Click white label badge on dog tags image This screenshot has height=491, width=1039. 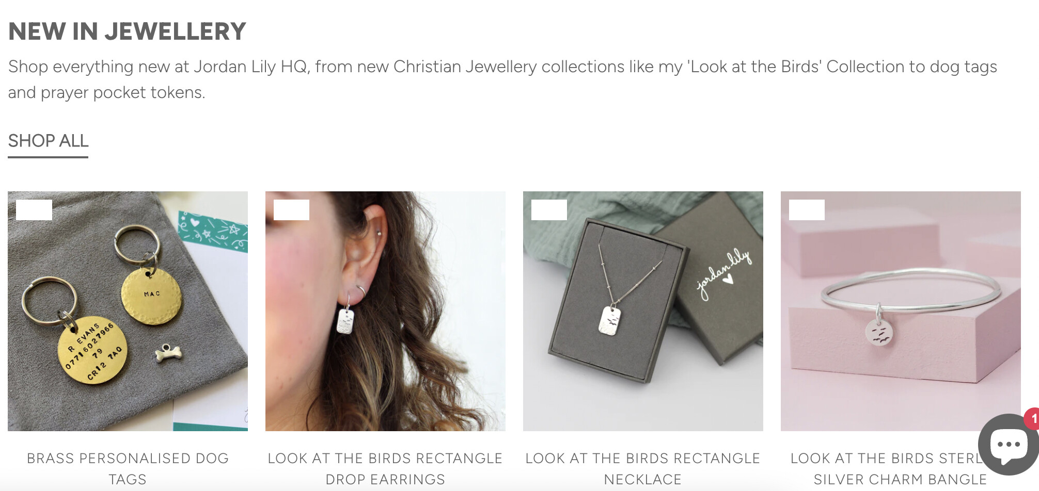point(34,210)
